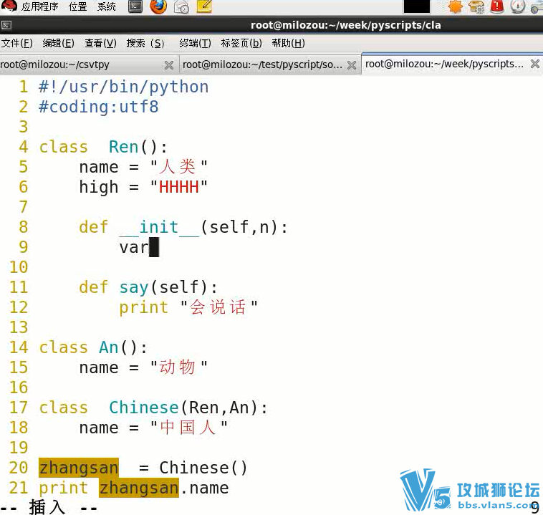Click the string "会说话" on line 12
Screen dimensions: 543x515
click(x=219, y=307)
